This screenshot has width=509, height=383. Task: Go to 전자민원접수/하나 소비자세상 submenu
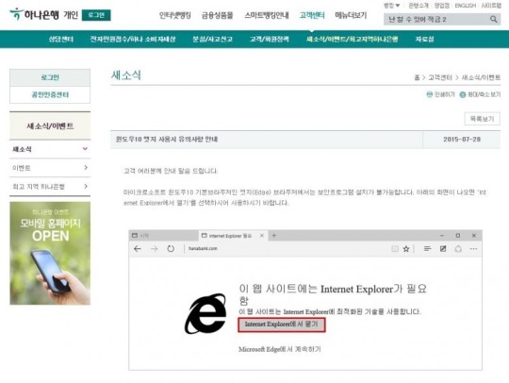pyautogui.click(x=133, y=40)
